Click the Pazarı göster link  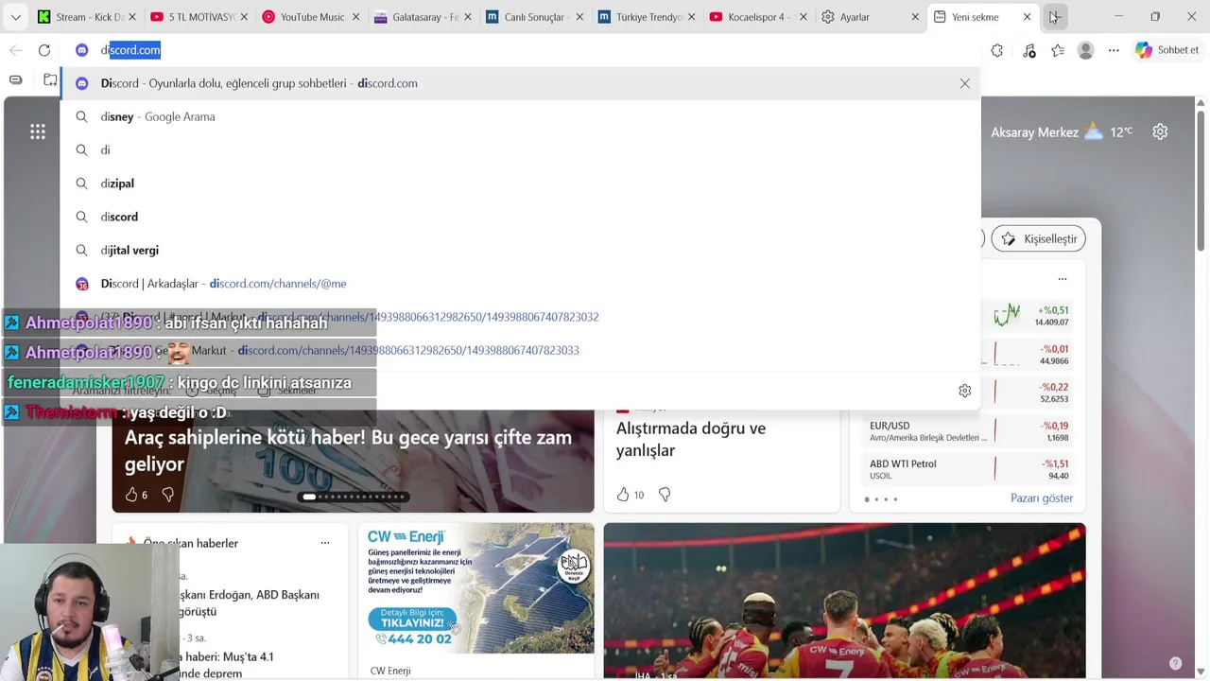point(1042,498)
